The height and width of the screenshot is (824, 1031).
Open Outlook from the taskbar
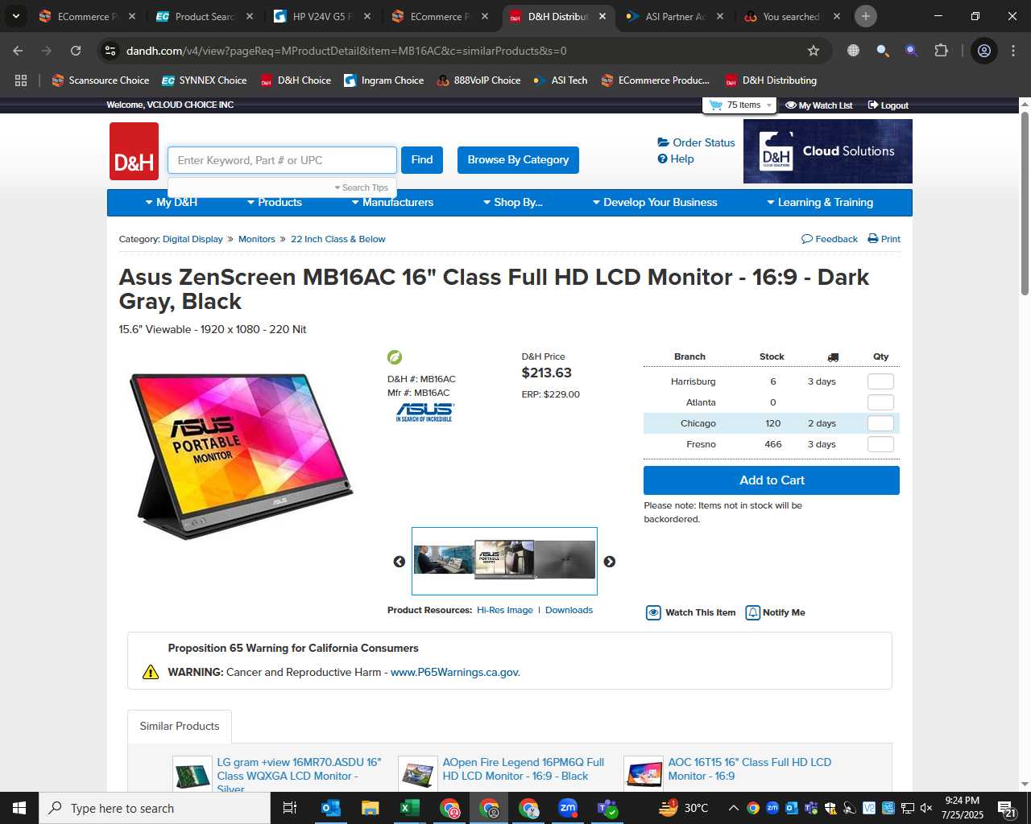(x=331, y=808)
